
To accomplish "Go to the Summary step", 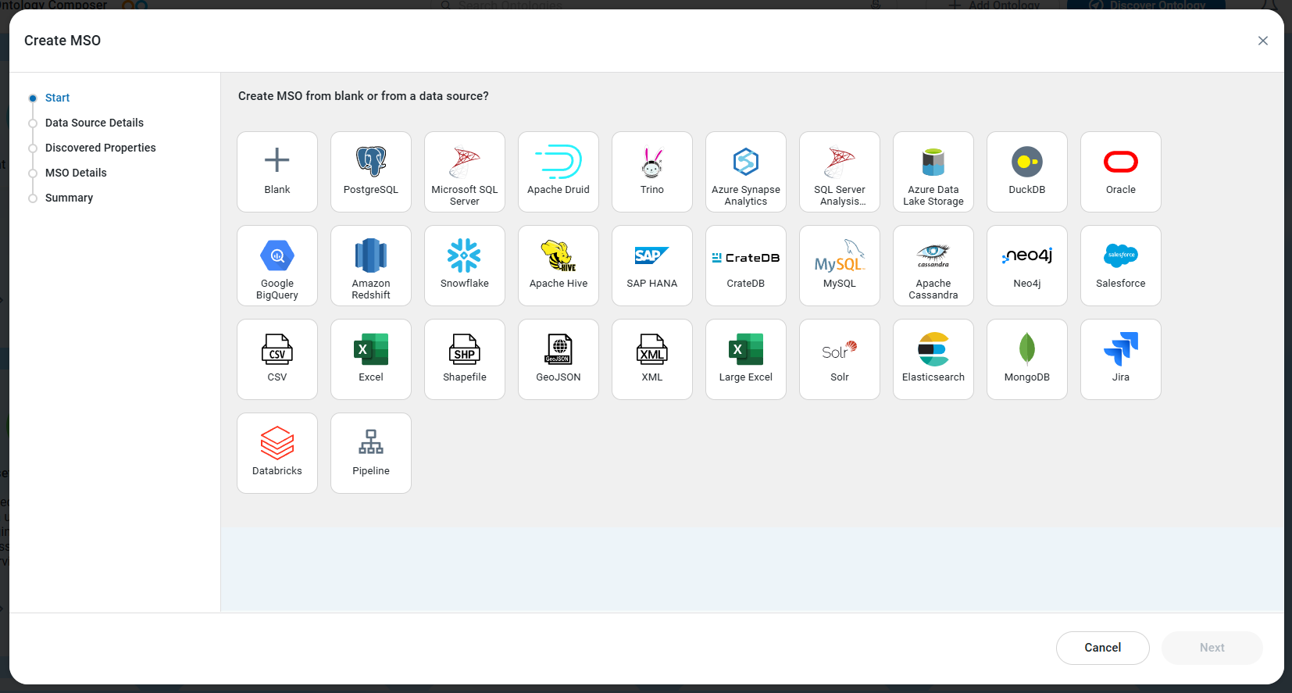I will click(69, 198).
